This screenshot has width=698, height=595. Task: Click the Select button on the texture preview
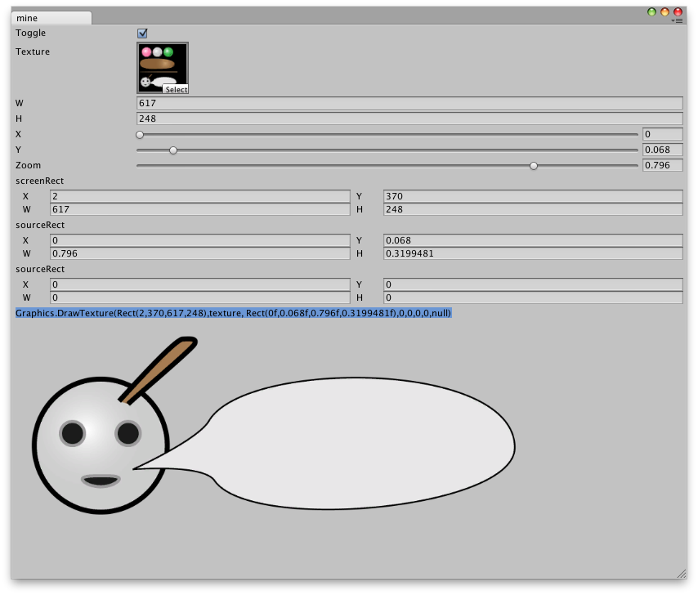tap(174, 90)
